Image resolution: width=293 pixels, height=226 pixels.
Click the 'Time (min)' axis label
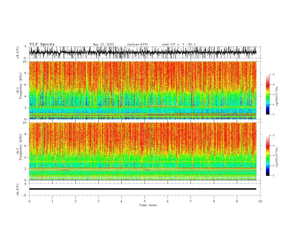click(148, 205)
